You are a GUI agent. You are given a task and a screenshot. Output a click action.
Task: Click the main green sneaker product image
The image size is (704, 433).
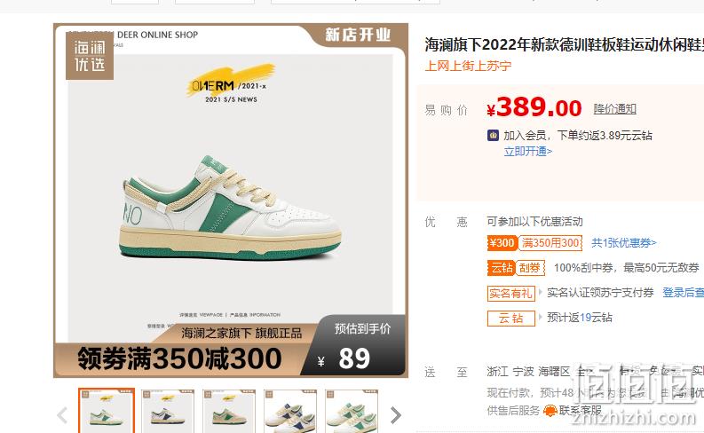(x=231, y=201)
